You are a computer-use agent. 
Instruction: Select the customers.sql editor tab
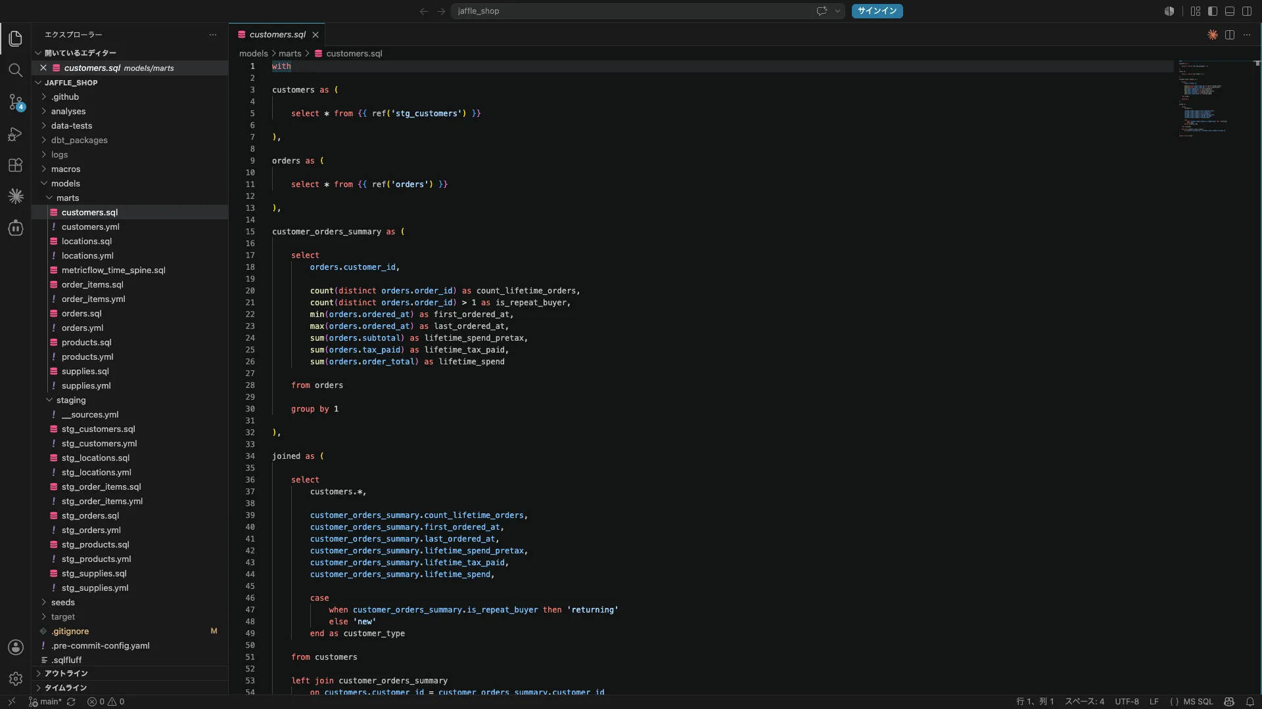pos(277,35)
